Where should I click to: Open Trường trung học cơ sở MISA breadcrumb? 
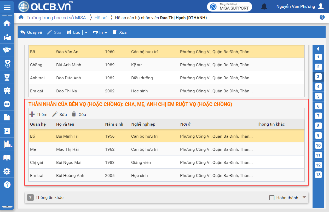pos(56,18)
